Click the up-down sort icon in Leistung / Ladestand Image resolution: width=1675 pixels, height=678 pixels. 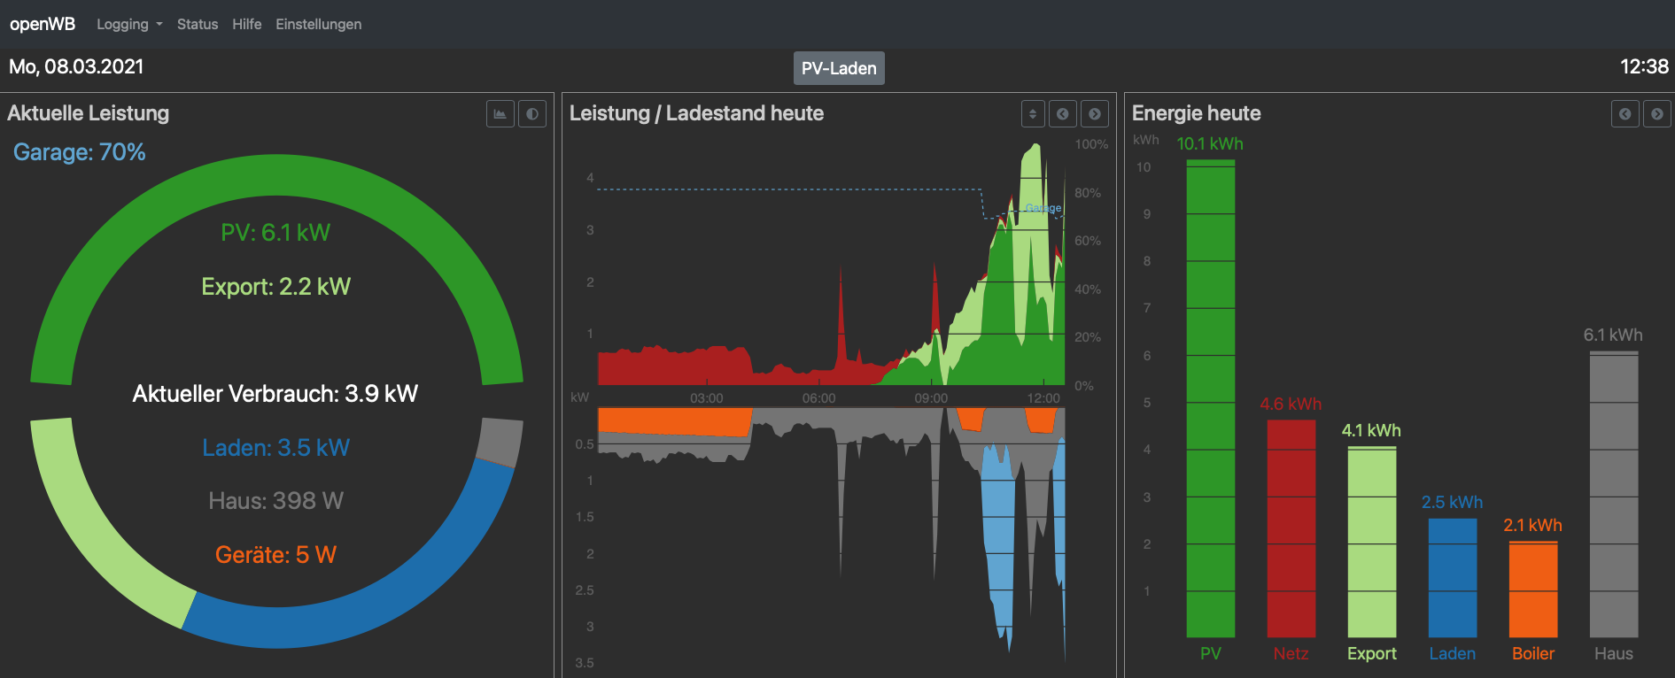1033,114
